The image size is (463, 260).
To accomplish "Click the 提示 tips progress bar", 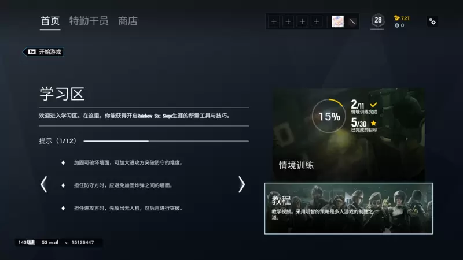I will coord(166,141).
